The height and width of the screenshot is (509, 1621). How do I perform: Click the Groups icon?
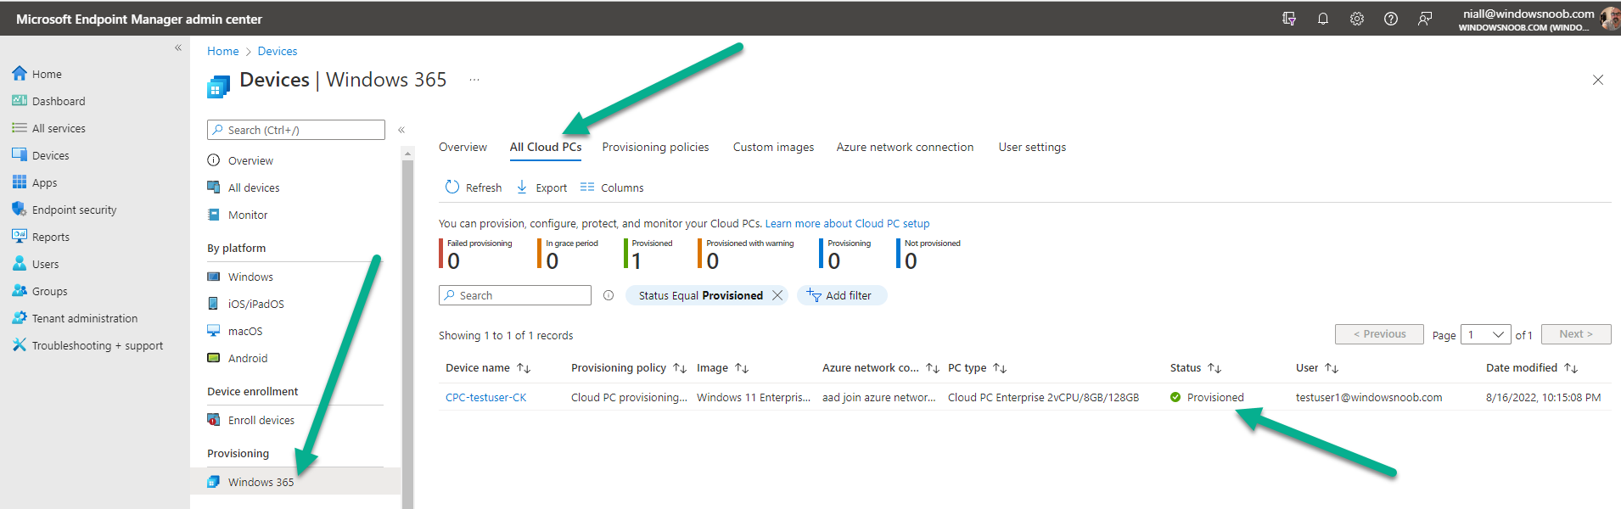coord(20,291)
